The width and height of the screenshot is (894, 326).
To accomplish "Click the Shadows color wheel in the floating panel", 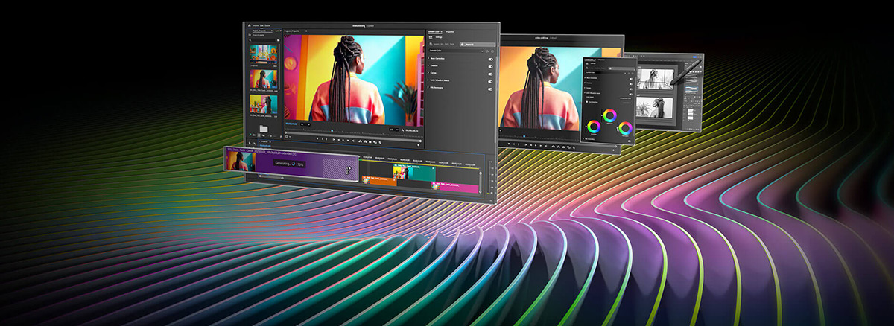I will click(x=594, y=127).
